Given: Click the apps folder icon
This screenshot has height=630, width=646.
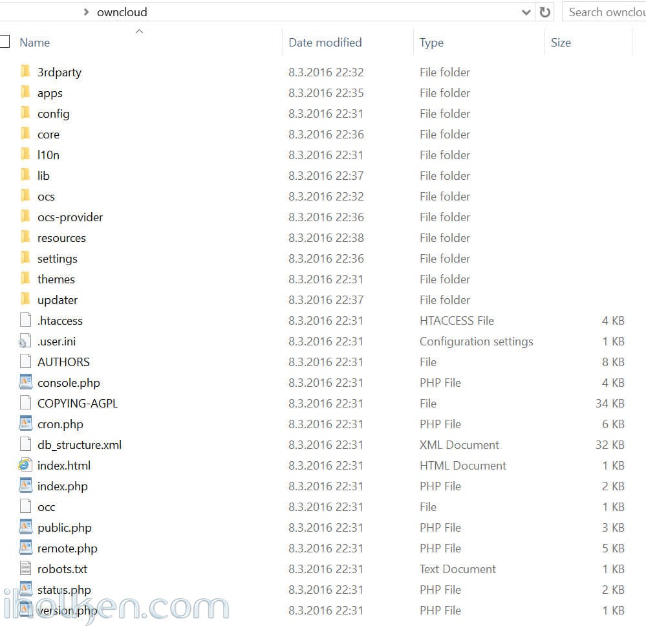Looking at the screenshot, I should (x=25, y=92).
